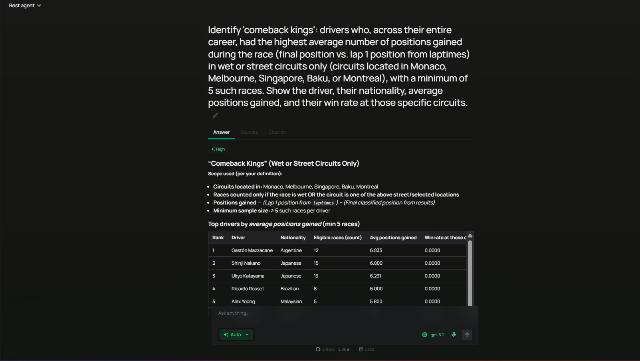Open the Docs link
Screen dimensions: 640x361
[367, 349]
